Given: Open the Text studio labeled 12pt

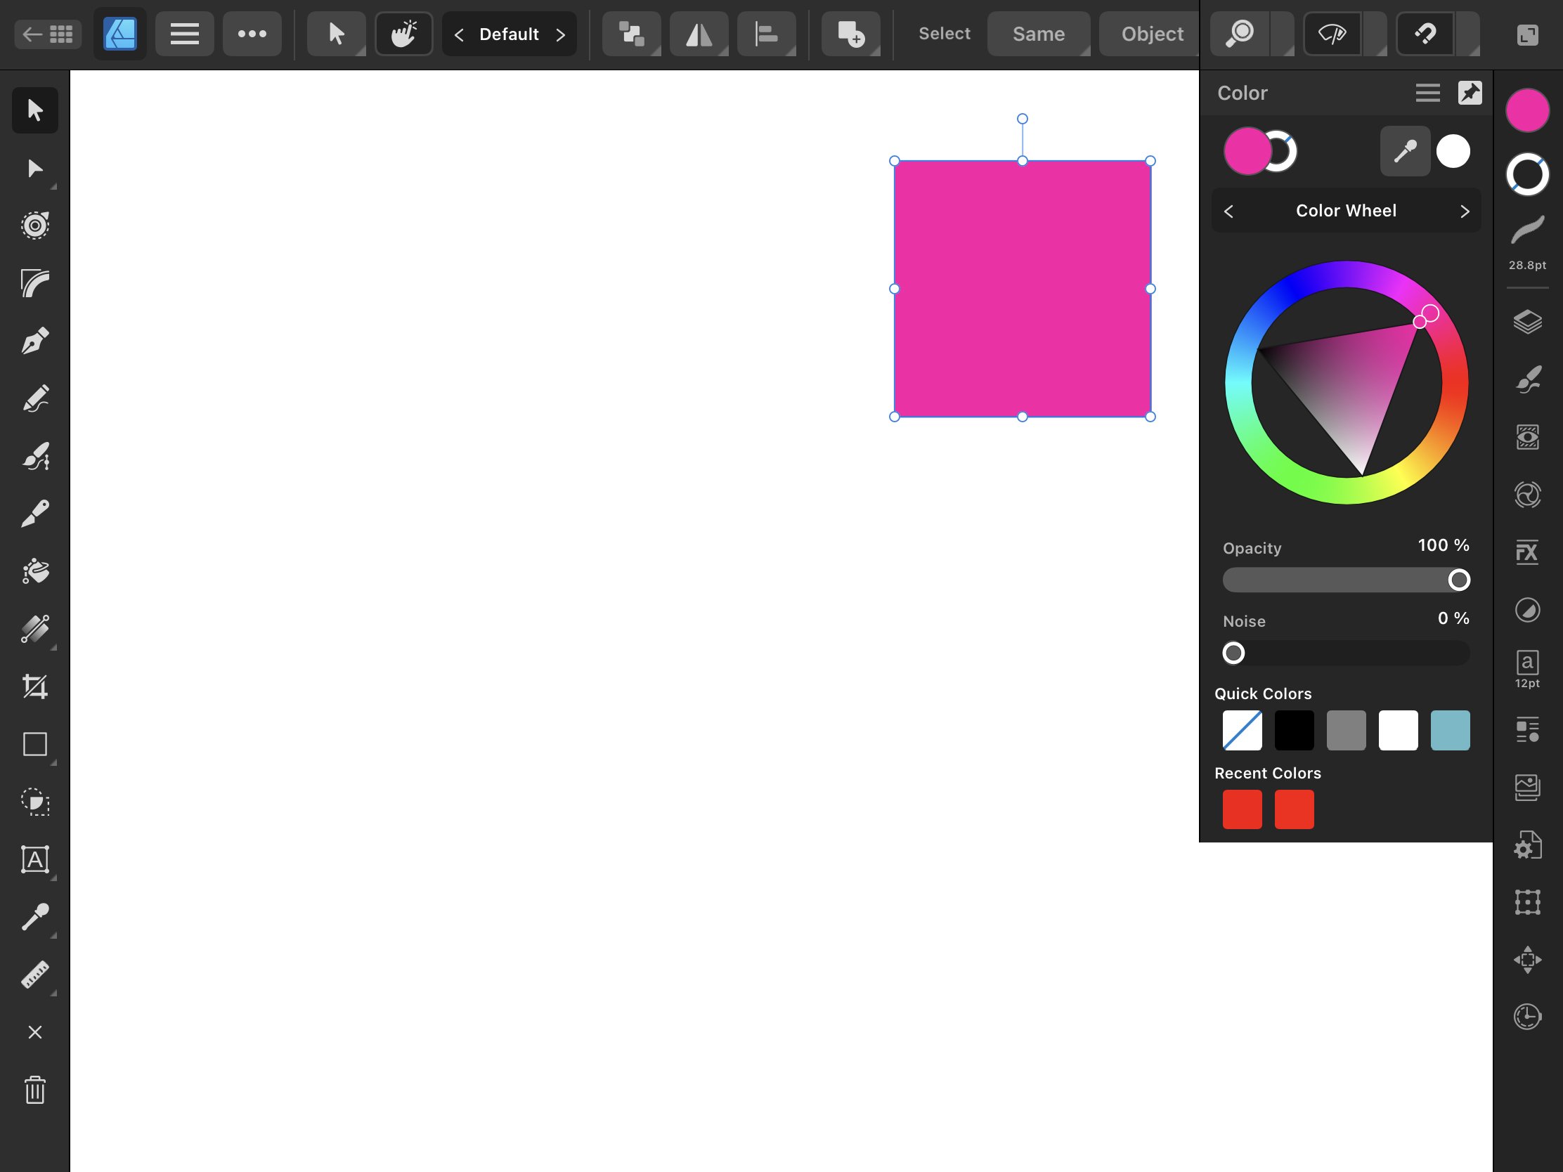Looking at the screenshot, I should coord(1527,670).
